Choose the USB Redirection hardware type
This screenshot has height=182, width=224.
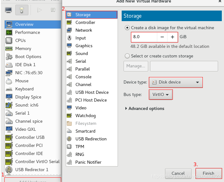point(92,139)
